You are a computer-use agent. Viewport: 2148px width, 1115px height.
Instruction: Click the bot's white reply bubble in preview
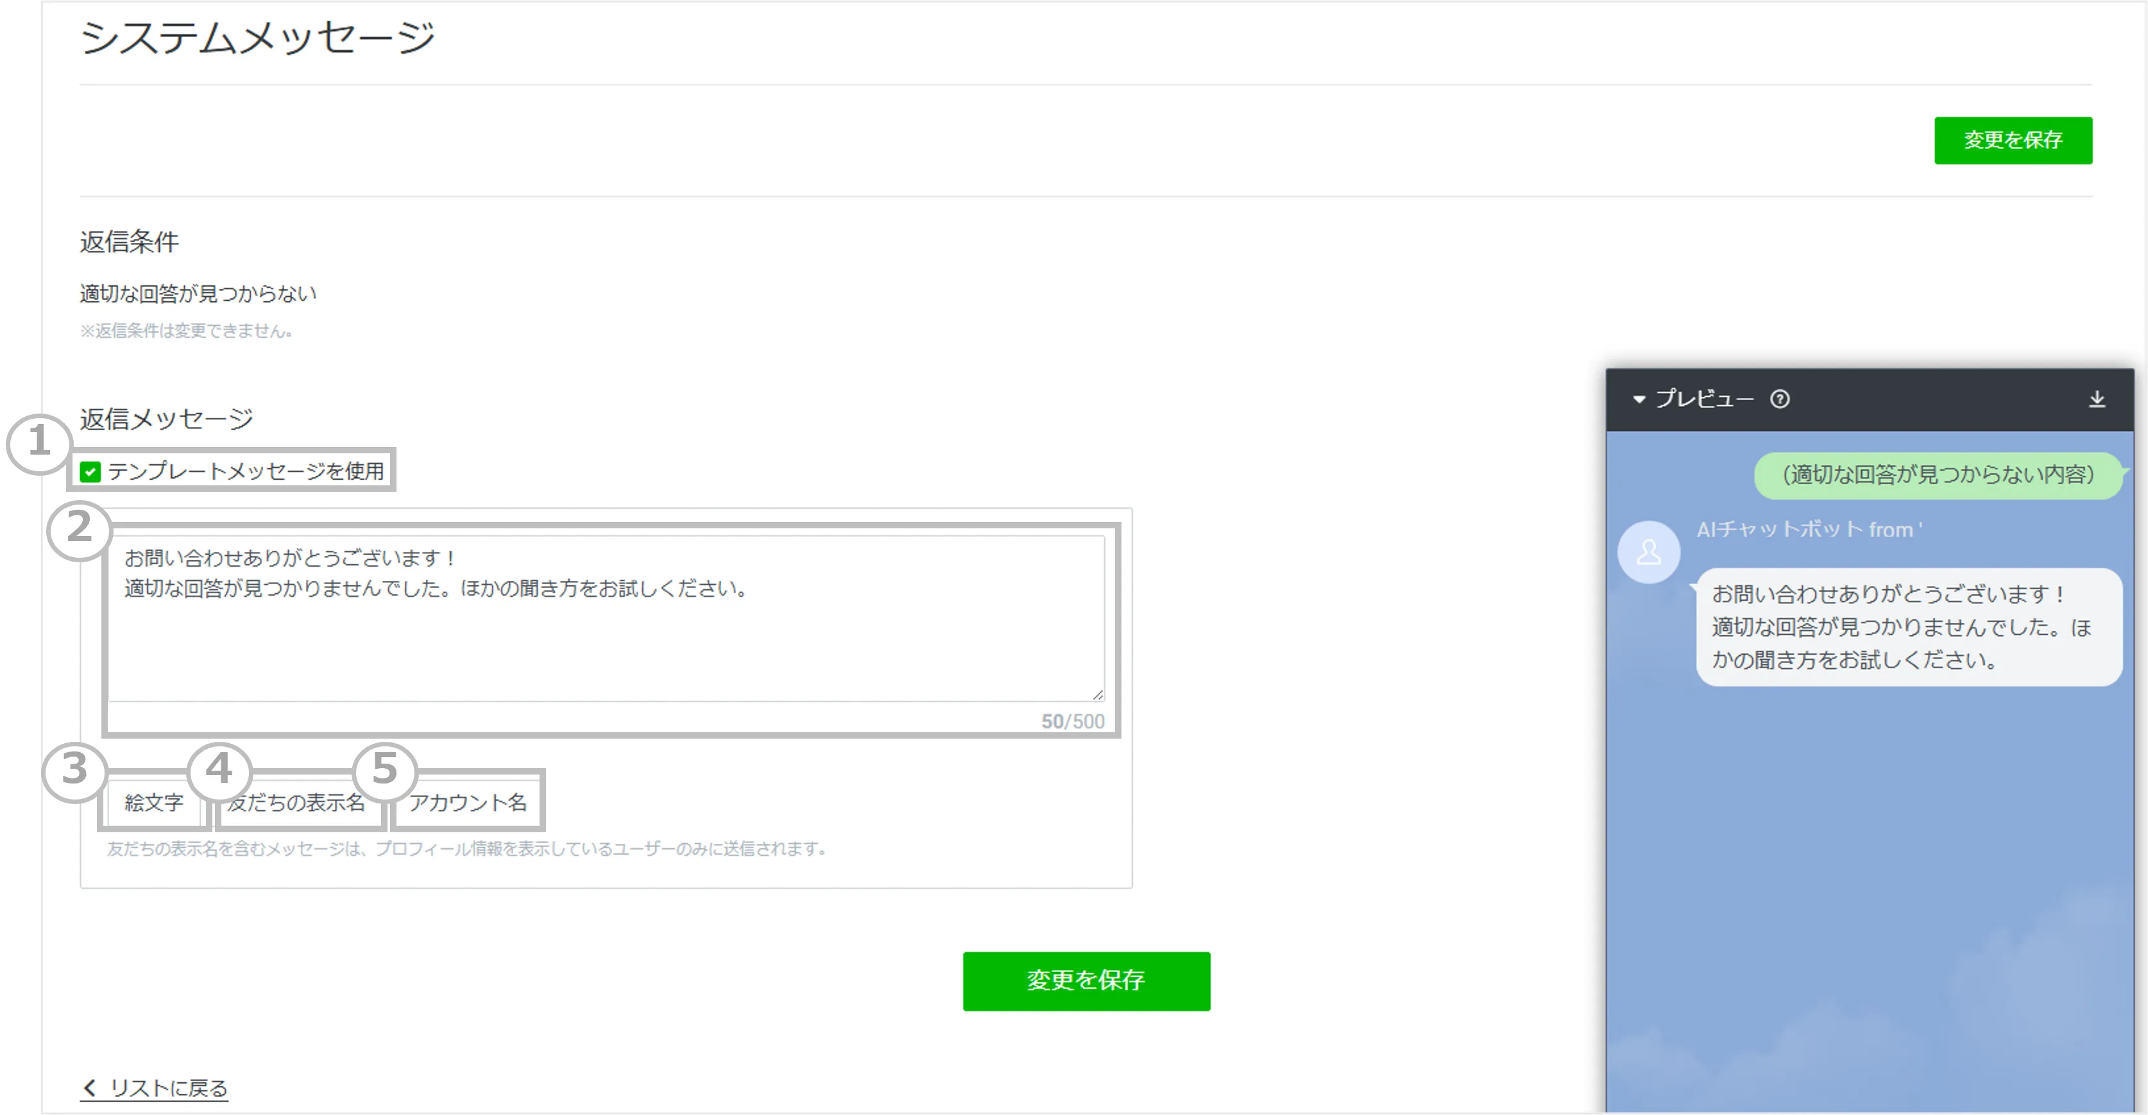[x=1908, y=626]
